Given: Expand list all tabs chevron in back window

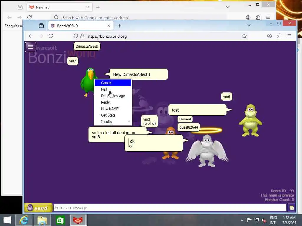Looking at the screenshot, I should (228, 7).
